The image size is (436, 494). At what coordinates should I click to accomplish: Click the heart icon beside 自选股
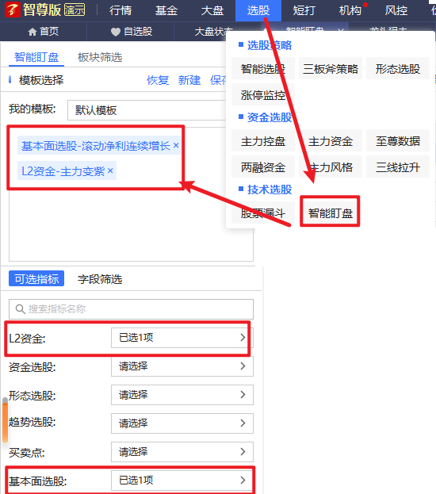[x=116, y=32]
